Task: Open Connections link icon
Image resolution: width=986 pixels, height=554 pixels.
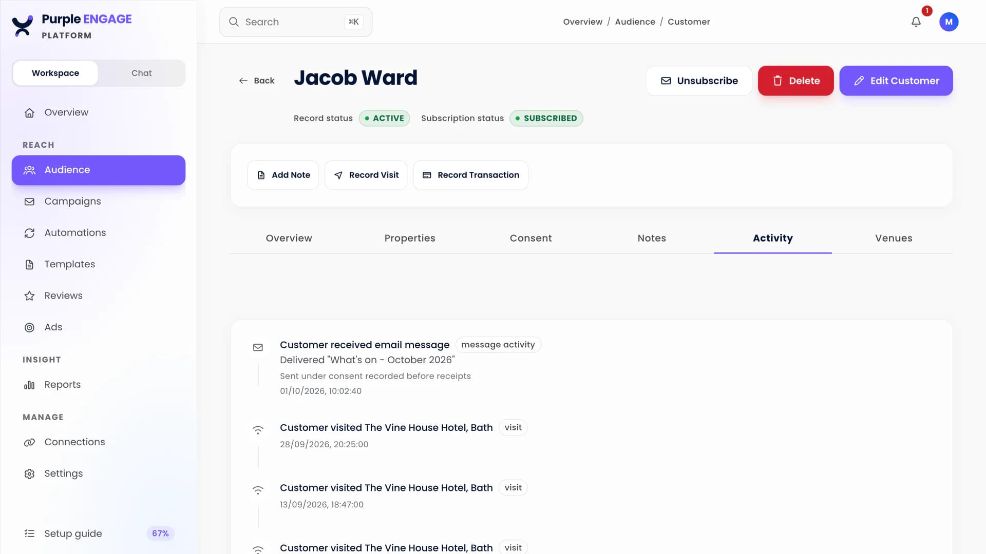Action: [29, 442]
